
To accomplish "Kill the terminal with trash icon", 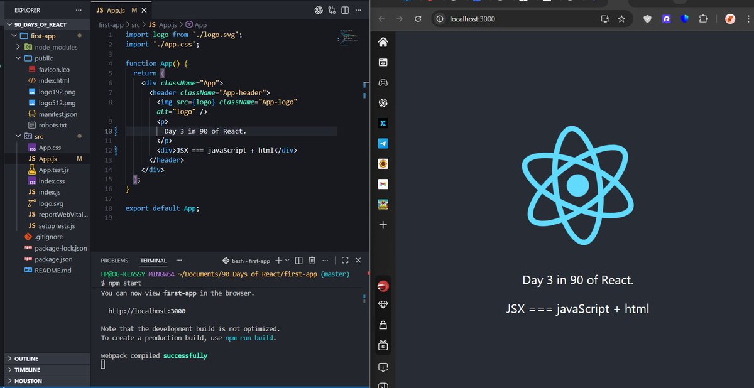I will click(312, 261).
